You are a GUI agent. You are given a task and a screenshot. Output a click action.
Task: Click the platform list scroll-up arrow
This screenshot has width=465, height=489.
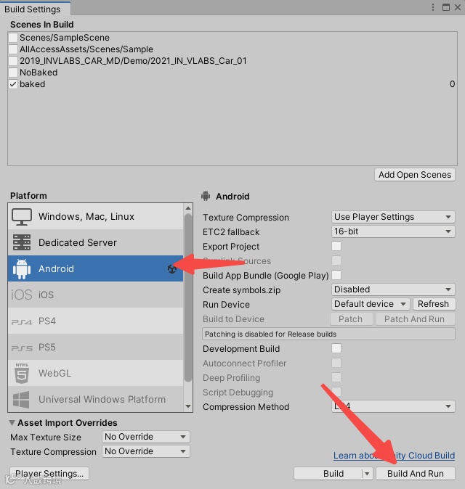tap(188, 208)
